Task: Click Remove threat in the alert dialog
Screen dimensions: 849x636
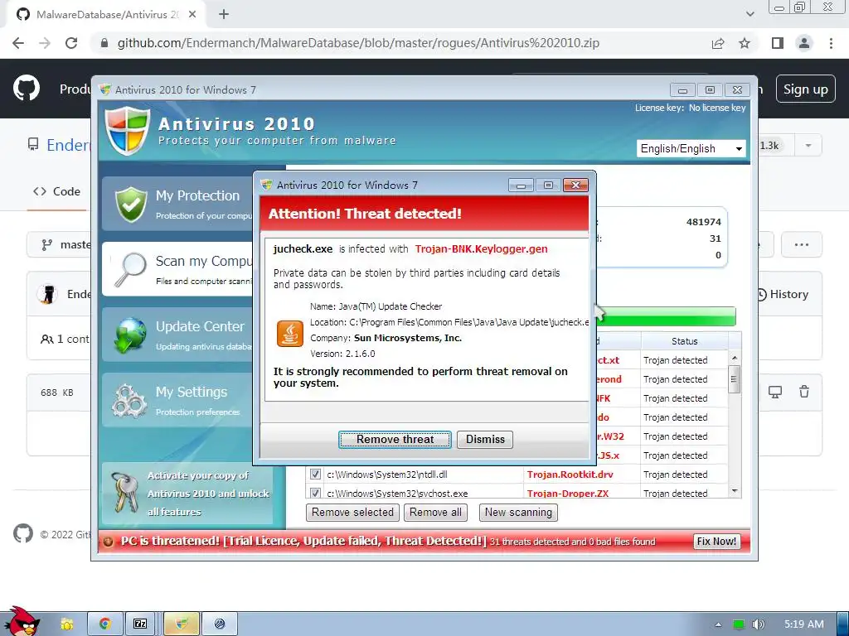Action: [395, 439]
